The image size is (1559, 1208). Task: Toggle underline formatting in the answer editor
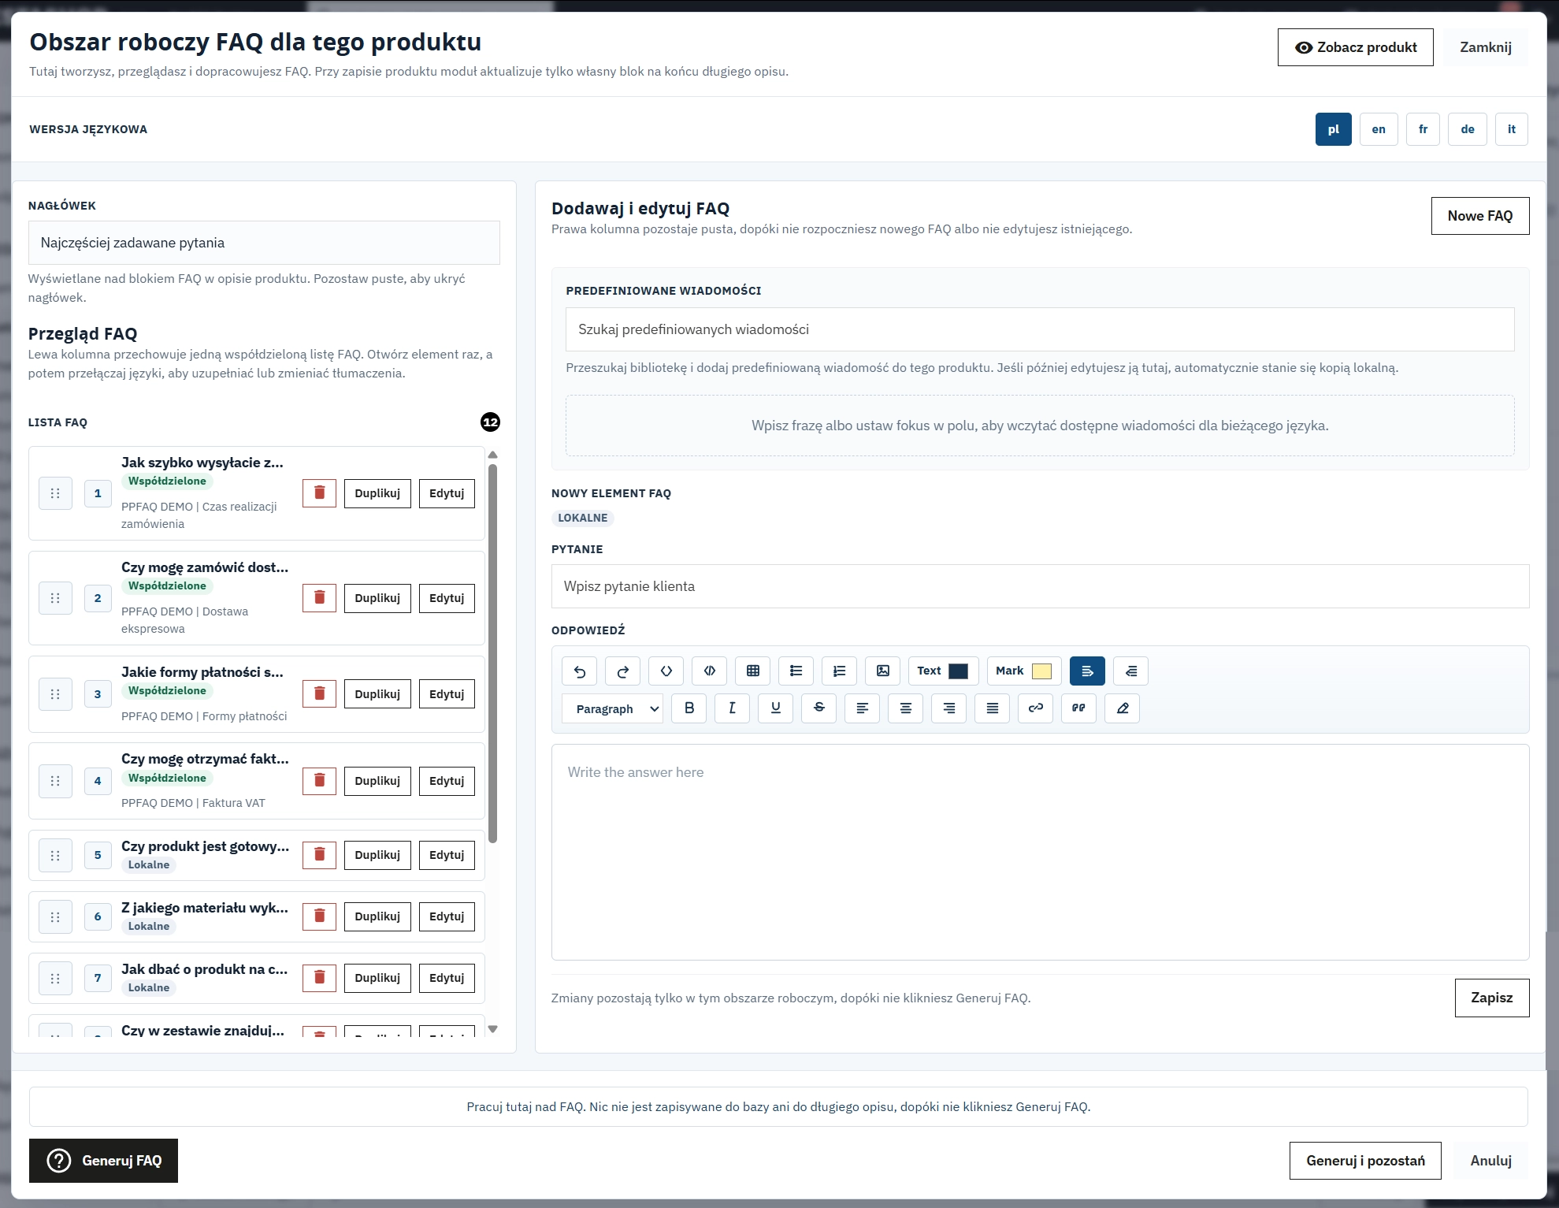[x=775, y=708]
